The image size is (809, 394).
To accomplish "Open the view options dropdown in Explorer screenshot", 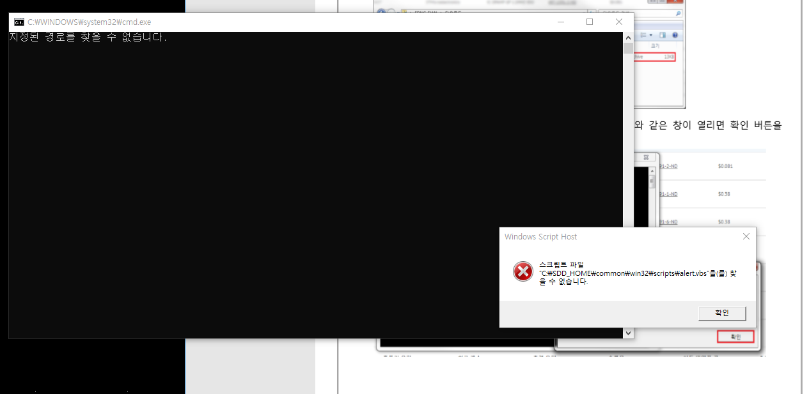I will pos(651,35).
